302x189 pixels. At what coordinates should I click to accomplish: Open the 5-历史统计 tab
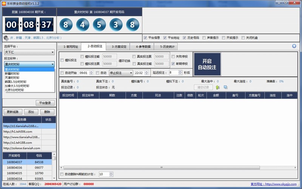point(167,47)
